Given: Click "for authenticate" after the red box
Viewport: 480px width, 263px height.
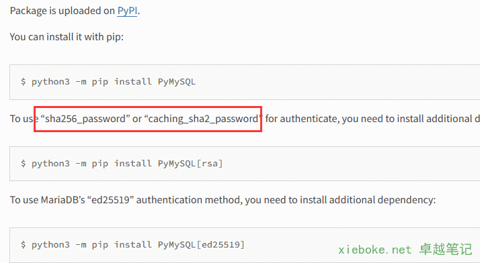Looking at the screenshot, I should pyautogui.click(x=301, y=119).
